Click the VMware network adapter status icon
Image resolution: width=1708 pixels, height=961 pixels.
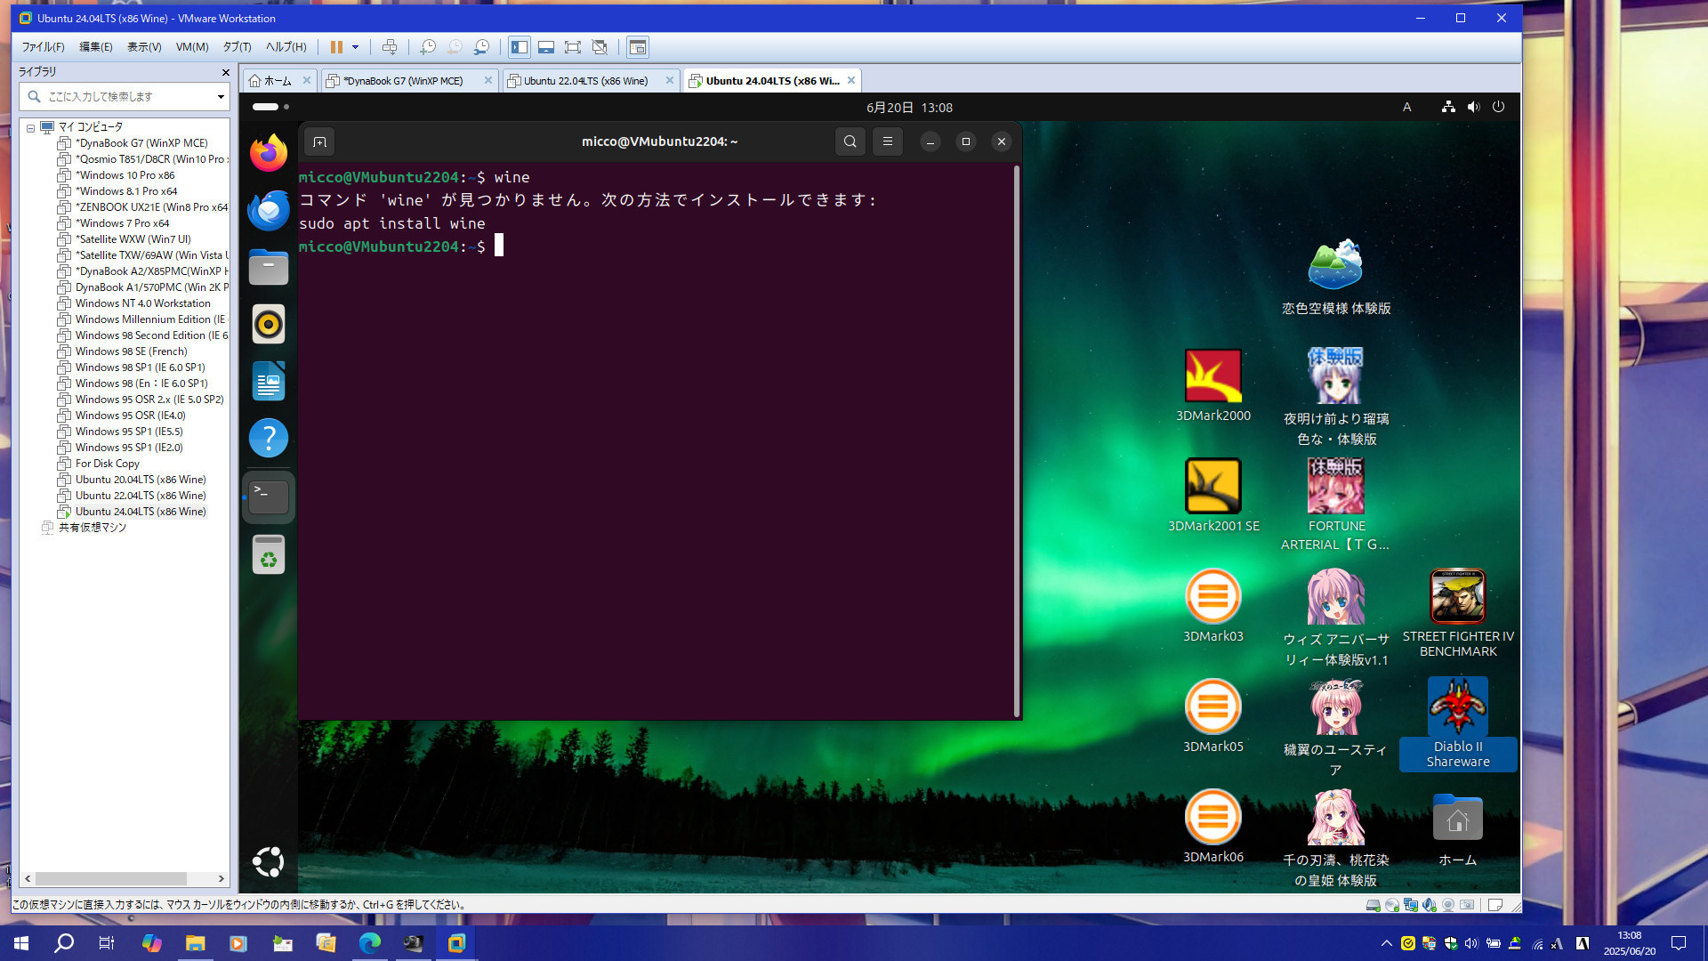click(1410, 905)
